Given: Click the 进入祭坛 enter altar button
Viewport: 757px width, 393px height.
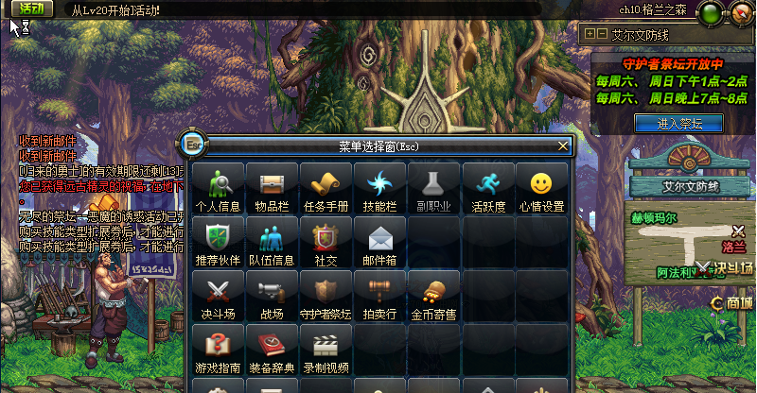Looking at the screenshot, I should point(679,124).
